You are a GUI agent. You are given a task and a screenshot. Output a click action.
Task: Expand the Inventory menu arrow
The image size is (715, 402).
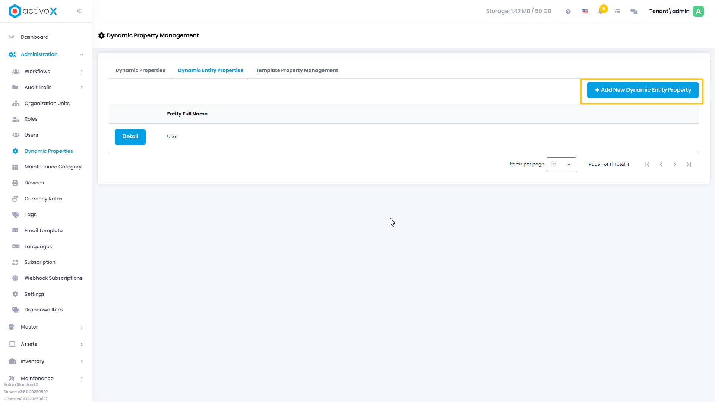(82, 361)
